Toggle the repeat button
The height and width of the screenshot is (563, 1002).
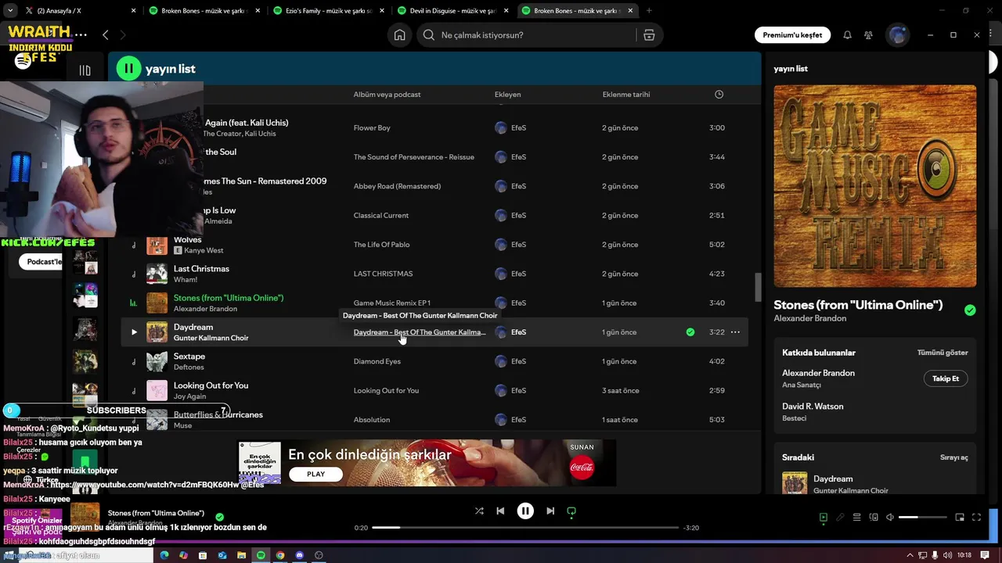[571, 511]
